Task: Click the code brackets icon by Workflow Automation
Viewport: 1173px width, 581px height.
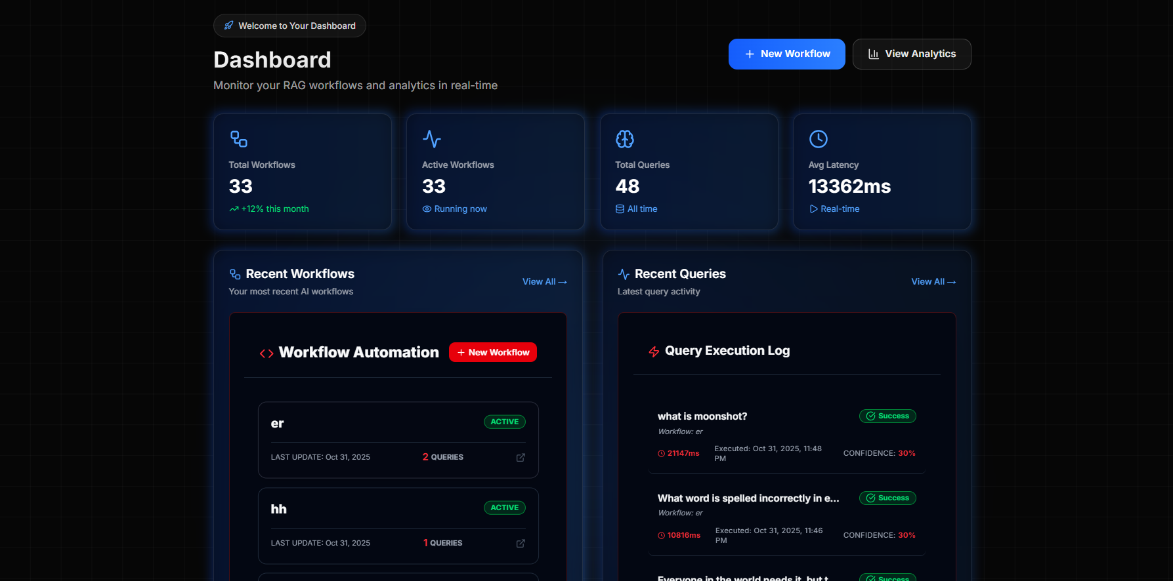Action: pyautogui.click(x=267, y=353)
